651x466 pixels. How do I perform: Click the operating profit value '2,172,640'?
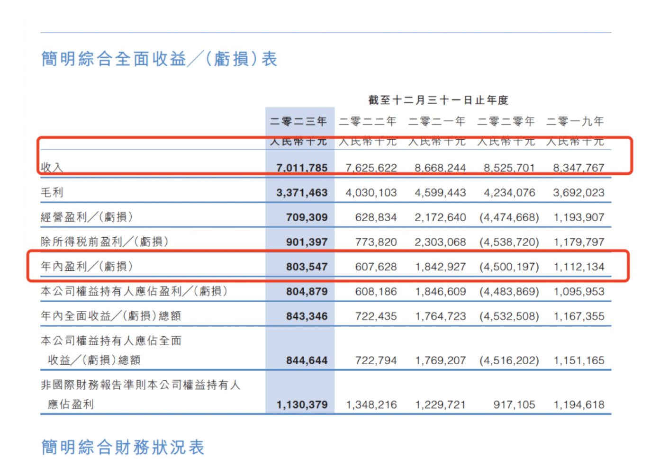(440, 217)
